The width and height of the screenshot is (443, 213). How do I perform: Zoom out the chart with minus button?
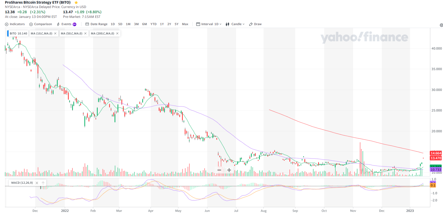coord(219,170)
